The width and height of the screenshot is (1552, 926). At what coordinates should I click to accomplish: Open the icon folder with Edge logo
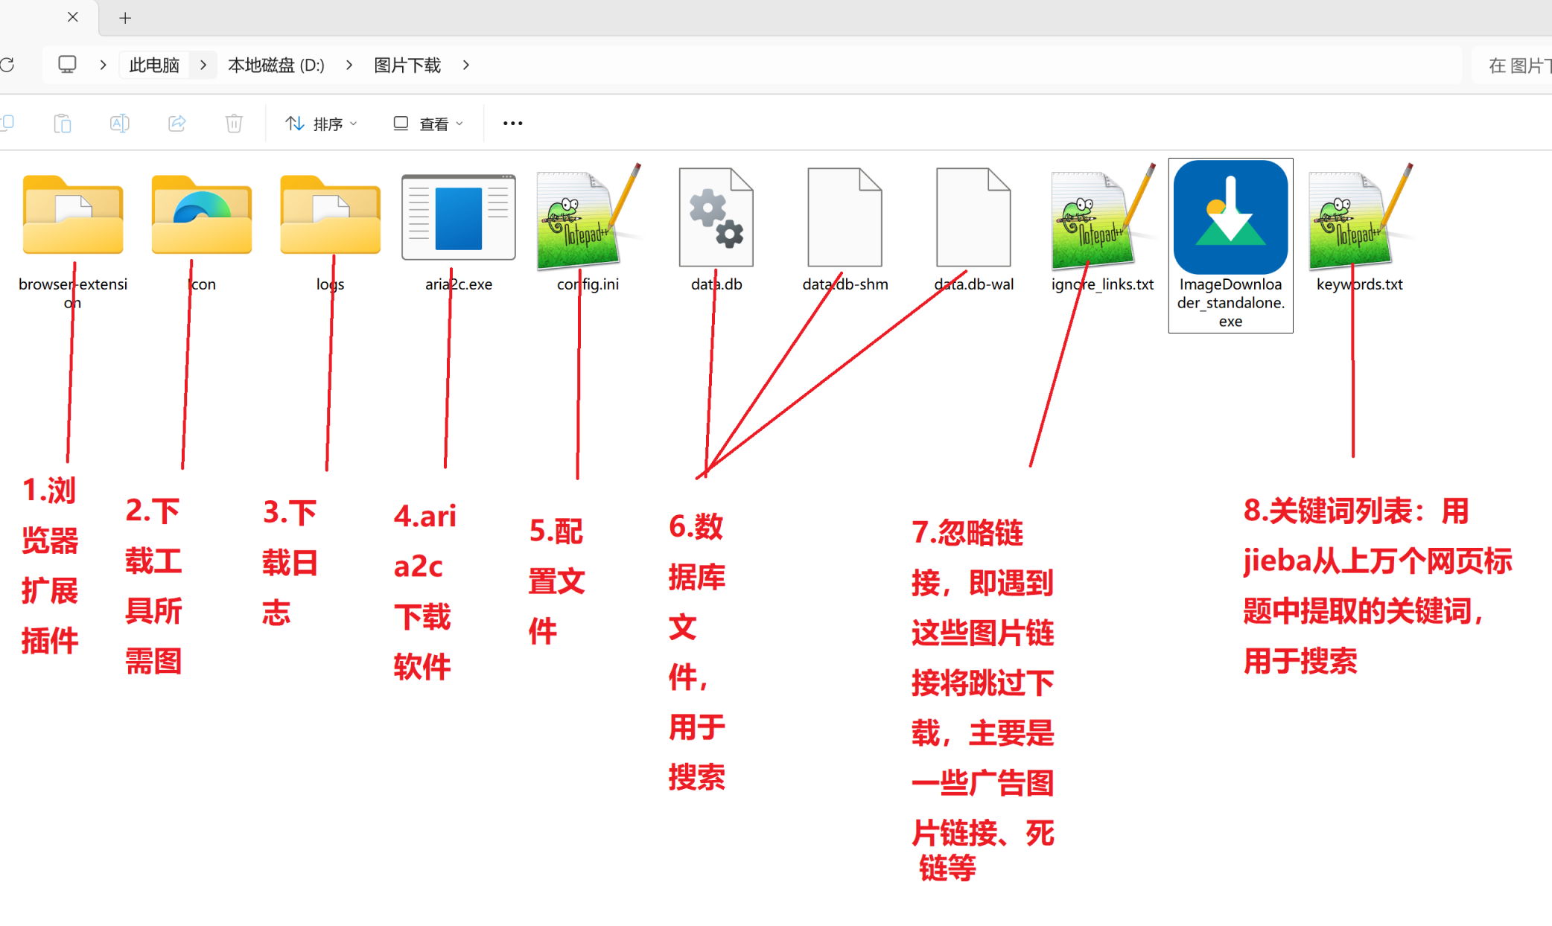pyautogui.click(x=202, y=214)
